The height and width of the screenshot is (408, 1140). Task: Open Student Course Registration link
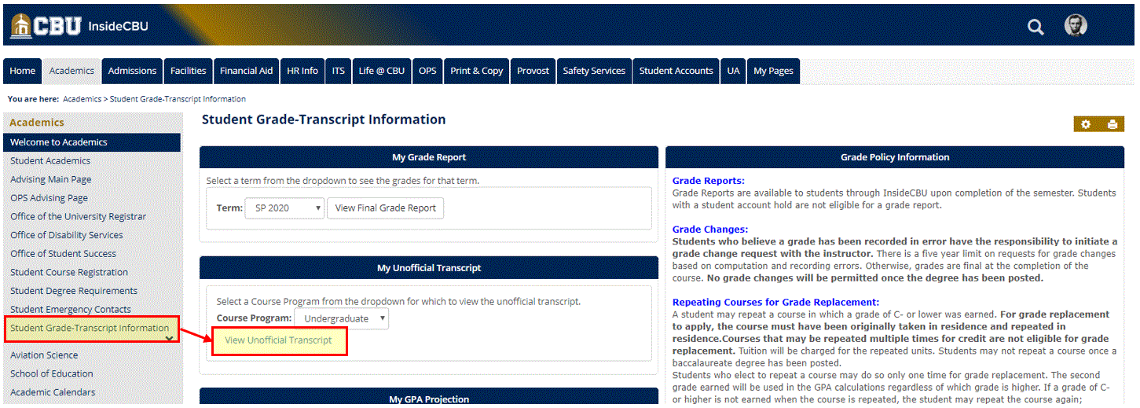[x=69, y=272]
